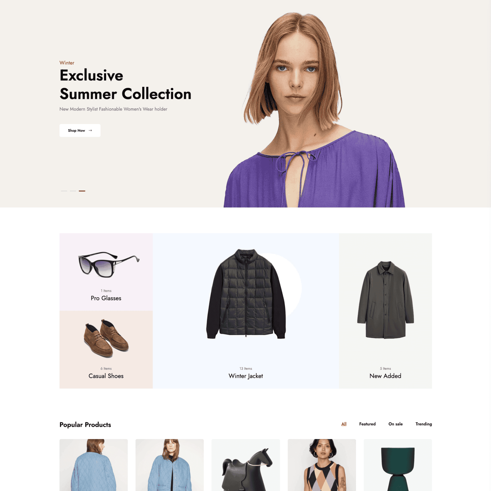Screen dimensions: 491x491
Task: Click the sunglasses product image
Action: pos(109,264)
